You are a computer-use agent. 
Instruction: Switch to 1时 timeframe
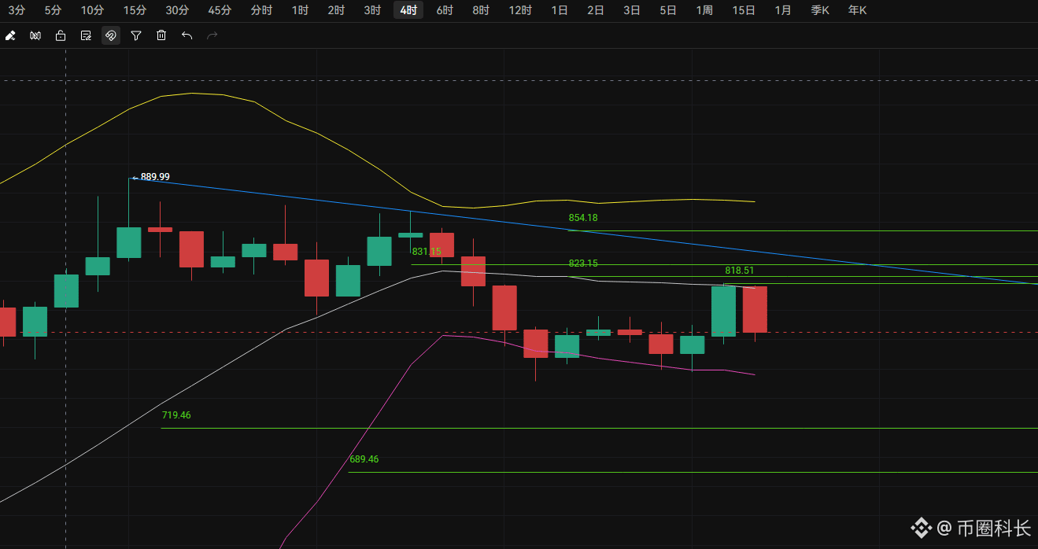(x=300, y=10)
